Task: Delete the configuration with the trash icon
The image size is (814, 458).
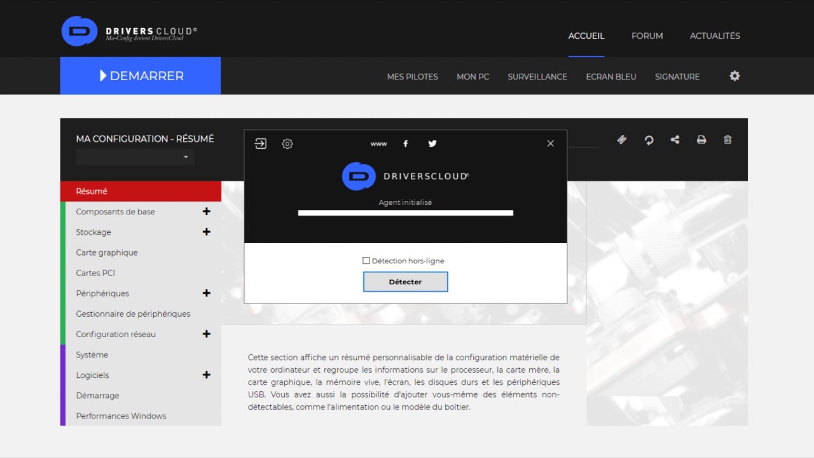Action: tap(728, 140)
